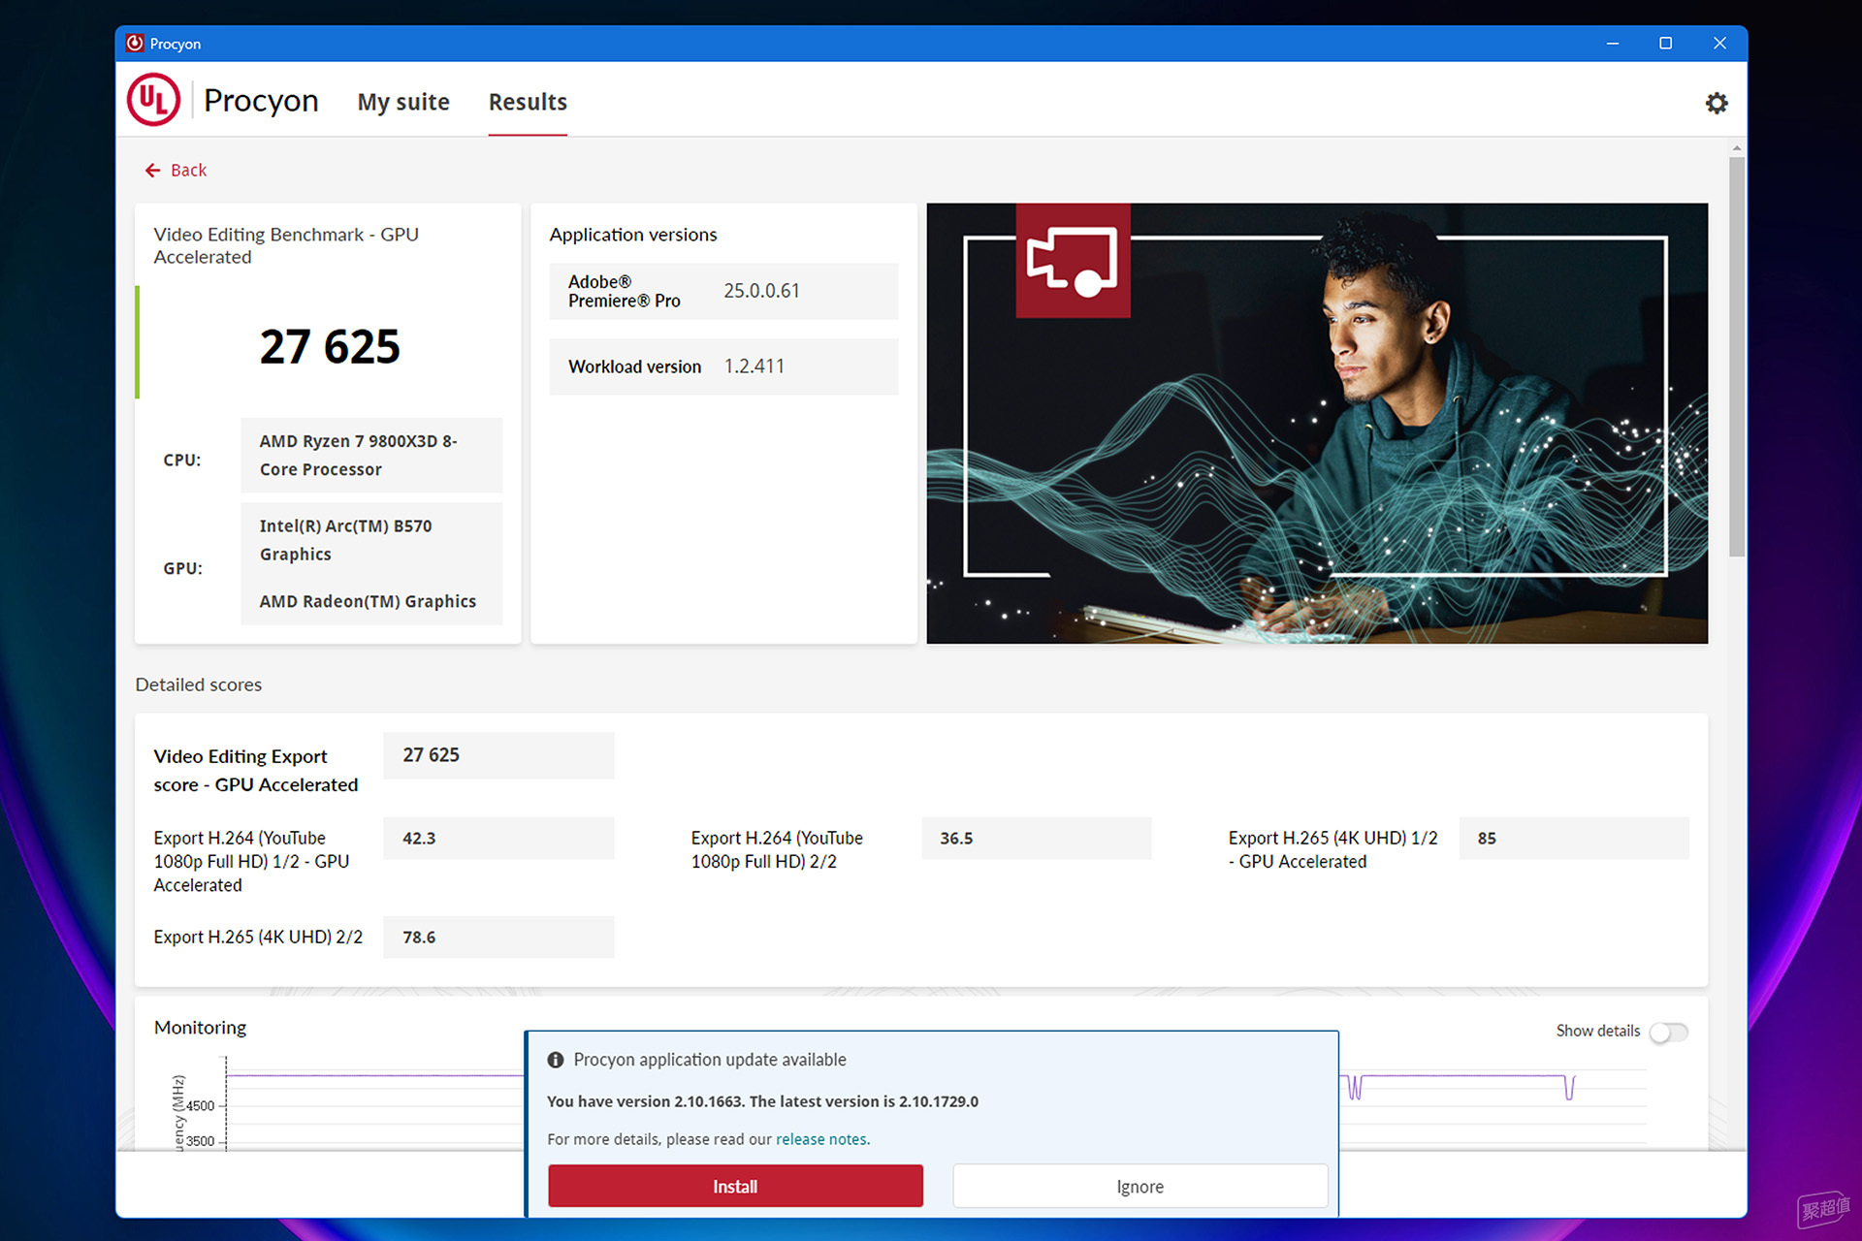The height and width of the screenshot is (1241, 1862).
Task: Toggle the Show details switch
Action: pos(1669,1032)
